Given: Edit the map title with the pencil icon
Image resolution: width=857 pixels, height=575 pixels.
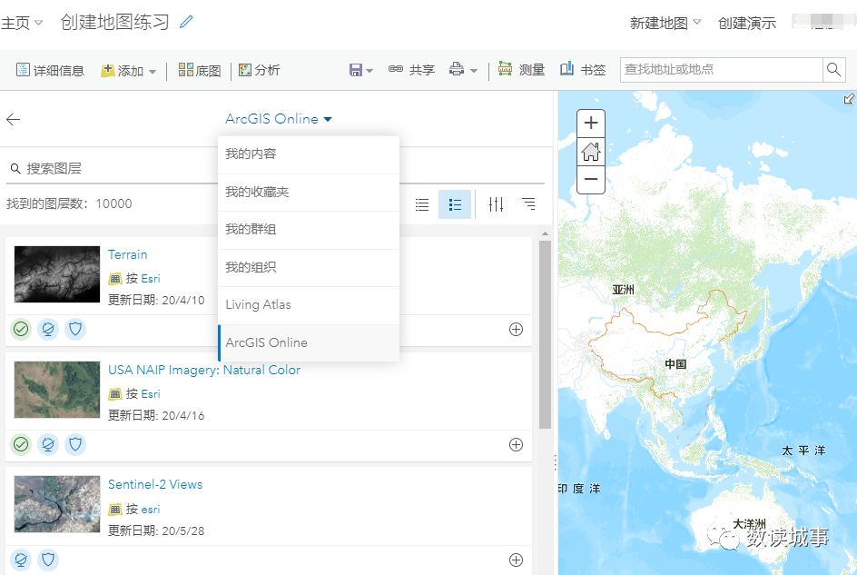Looking at the screenshot, I should (x=186, y=22).
